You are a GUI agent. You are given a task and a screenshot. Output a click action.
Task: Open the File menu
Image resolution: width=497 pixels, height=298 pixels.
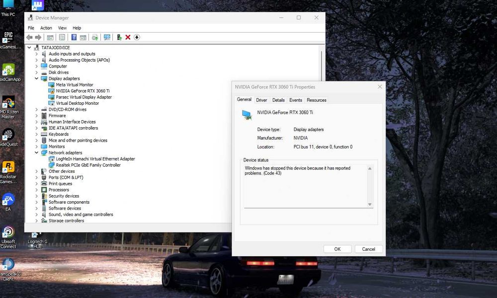[x=31, y=28]
